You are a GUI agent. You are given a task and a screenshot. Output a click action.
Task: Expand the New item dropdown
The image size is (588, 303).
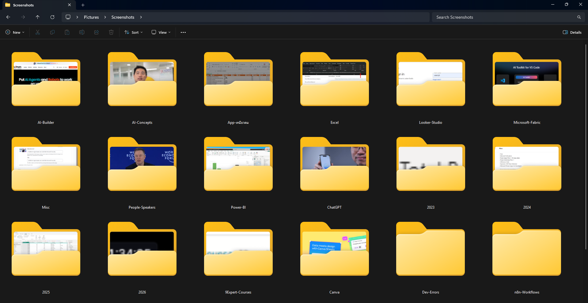15,32
